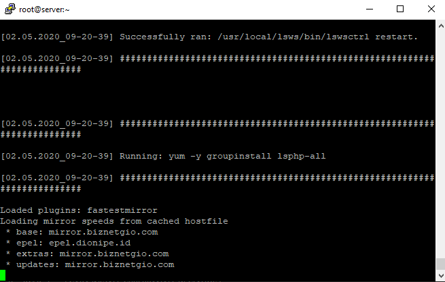445x282 pixels.
Task: Click the /usr/local/lsws/bin/lswsctrl path text
Action: click(x=293, y=37)
